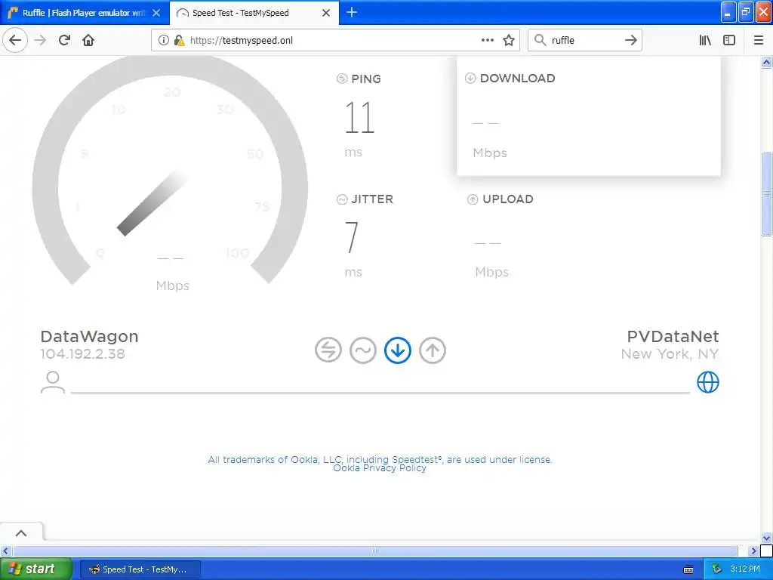Screen dimensions: 773x580
Task: Click the URL address field
Action: click(x=335, y=40)
